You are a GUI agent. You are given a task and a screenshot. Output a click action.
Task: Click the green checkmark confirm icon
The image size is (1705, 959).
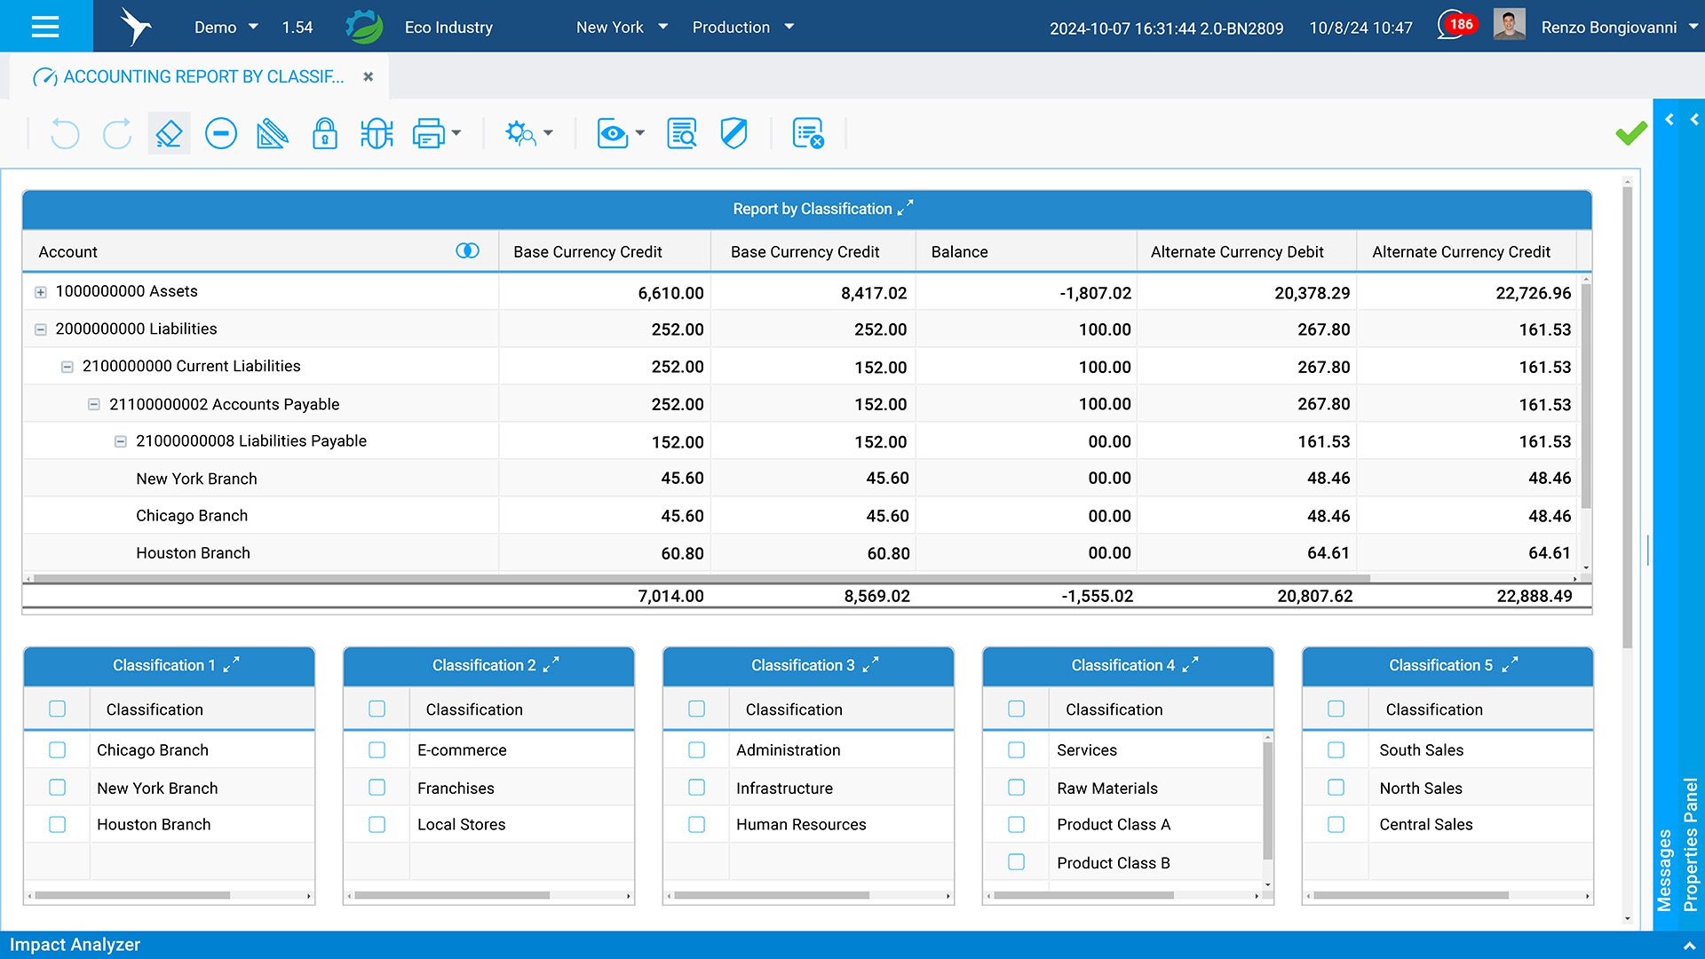coord(1630,134)
